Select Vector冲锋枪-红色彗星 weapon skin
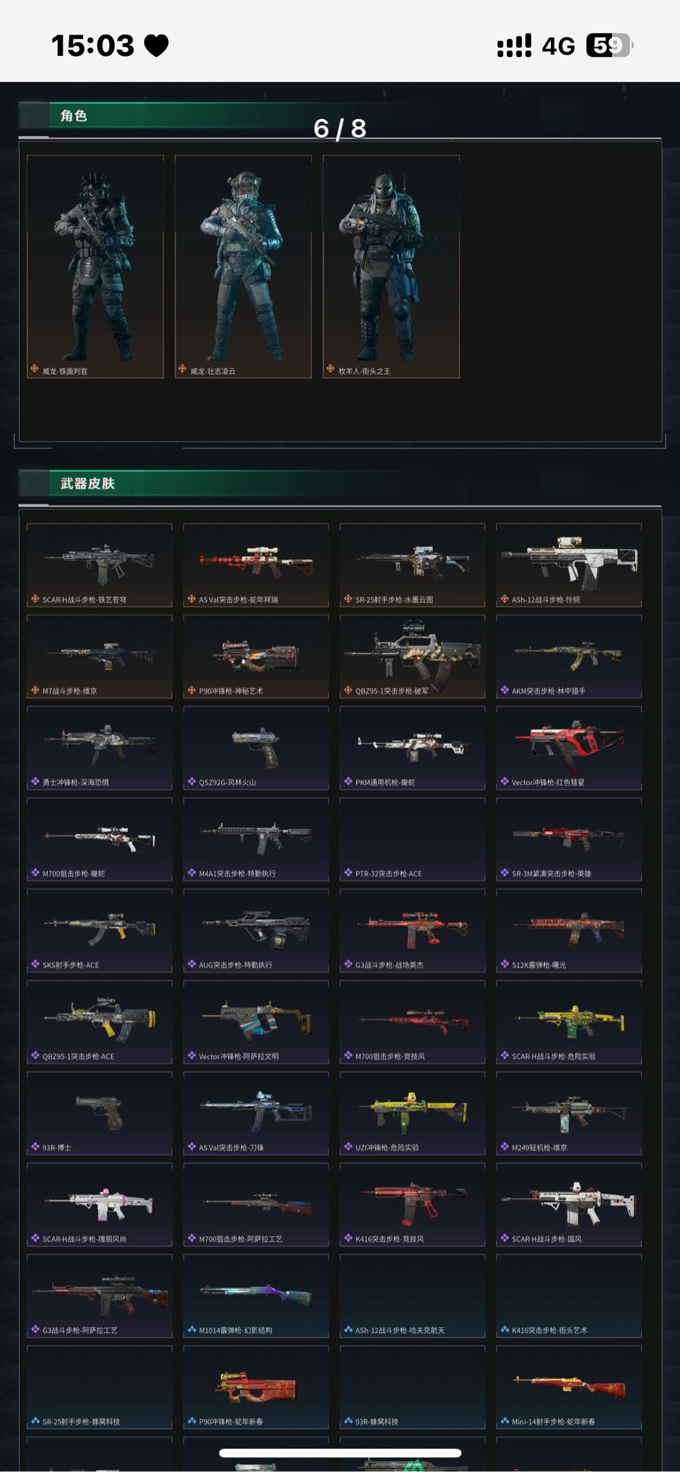 pos(569,748)
